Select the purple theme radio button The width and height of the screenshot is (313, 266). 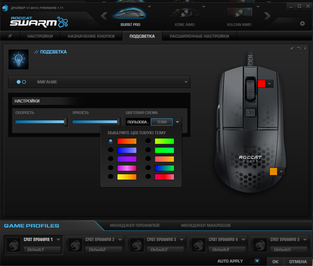point(110,159)
